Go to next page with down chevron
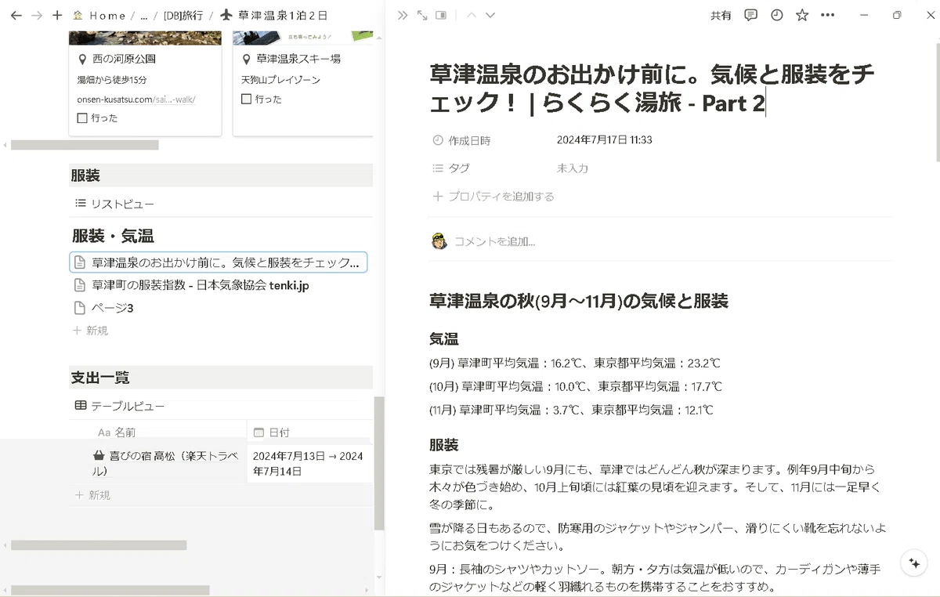This screenshot has height=597, width=940. 490,15
